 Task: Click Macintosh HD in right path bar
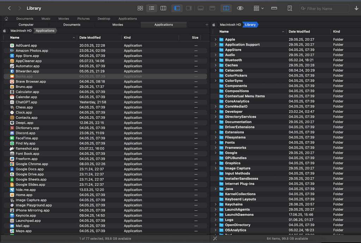pos(230,25)
